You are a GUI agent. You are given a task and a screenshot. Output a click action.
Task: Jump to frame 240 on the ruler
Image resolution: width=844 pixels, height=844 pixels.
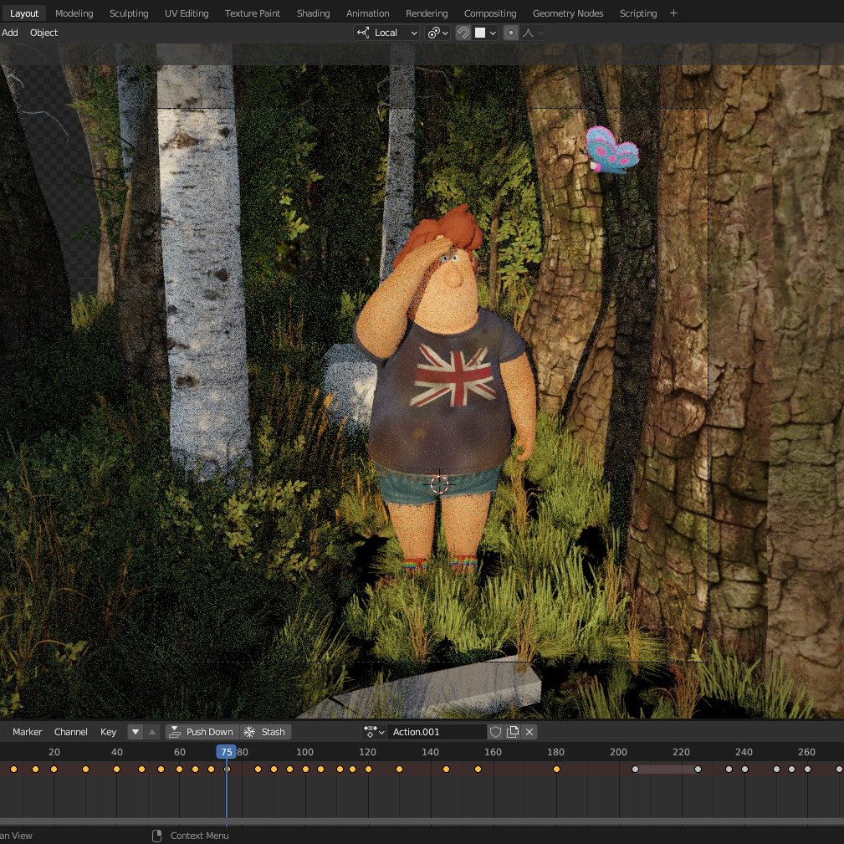coord(744,752)
